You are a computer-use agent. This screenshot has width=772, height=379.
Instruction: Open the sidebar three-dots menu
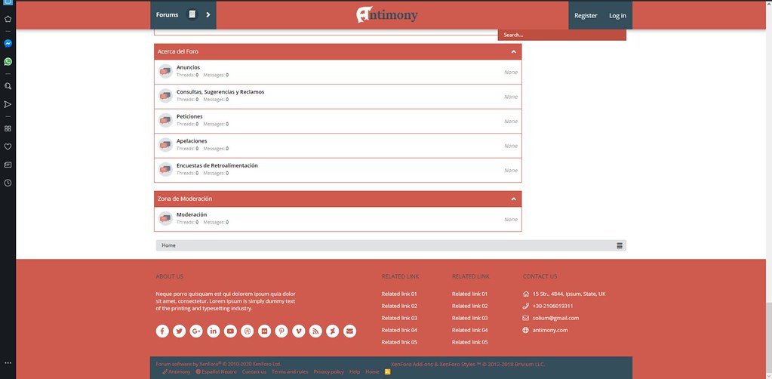pos(8,362)
